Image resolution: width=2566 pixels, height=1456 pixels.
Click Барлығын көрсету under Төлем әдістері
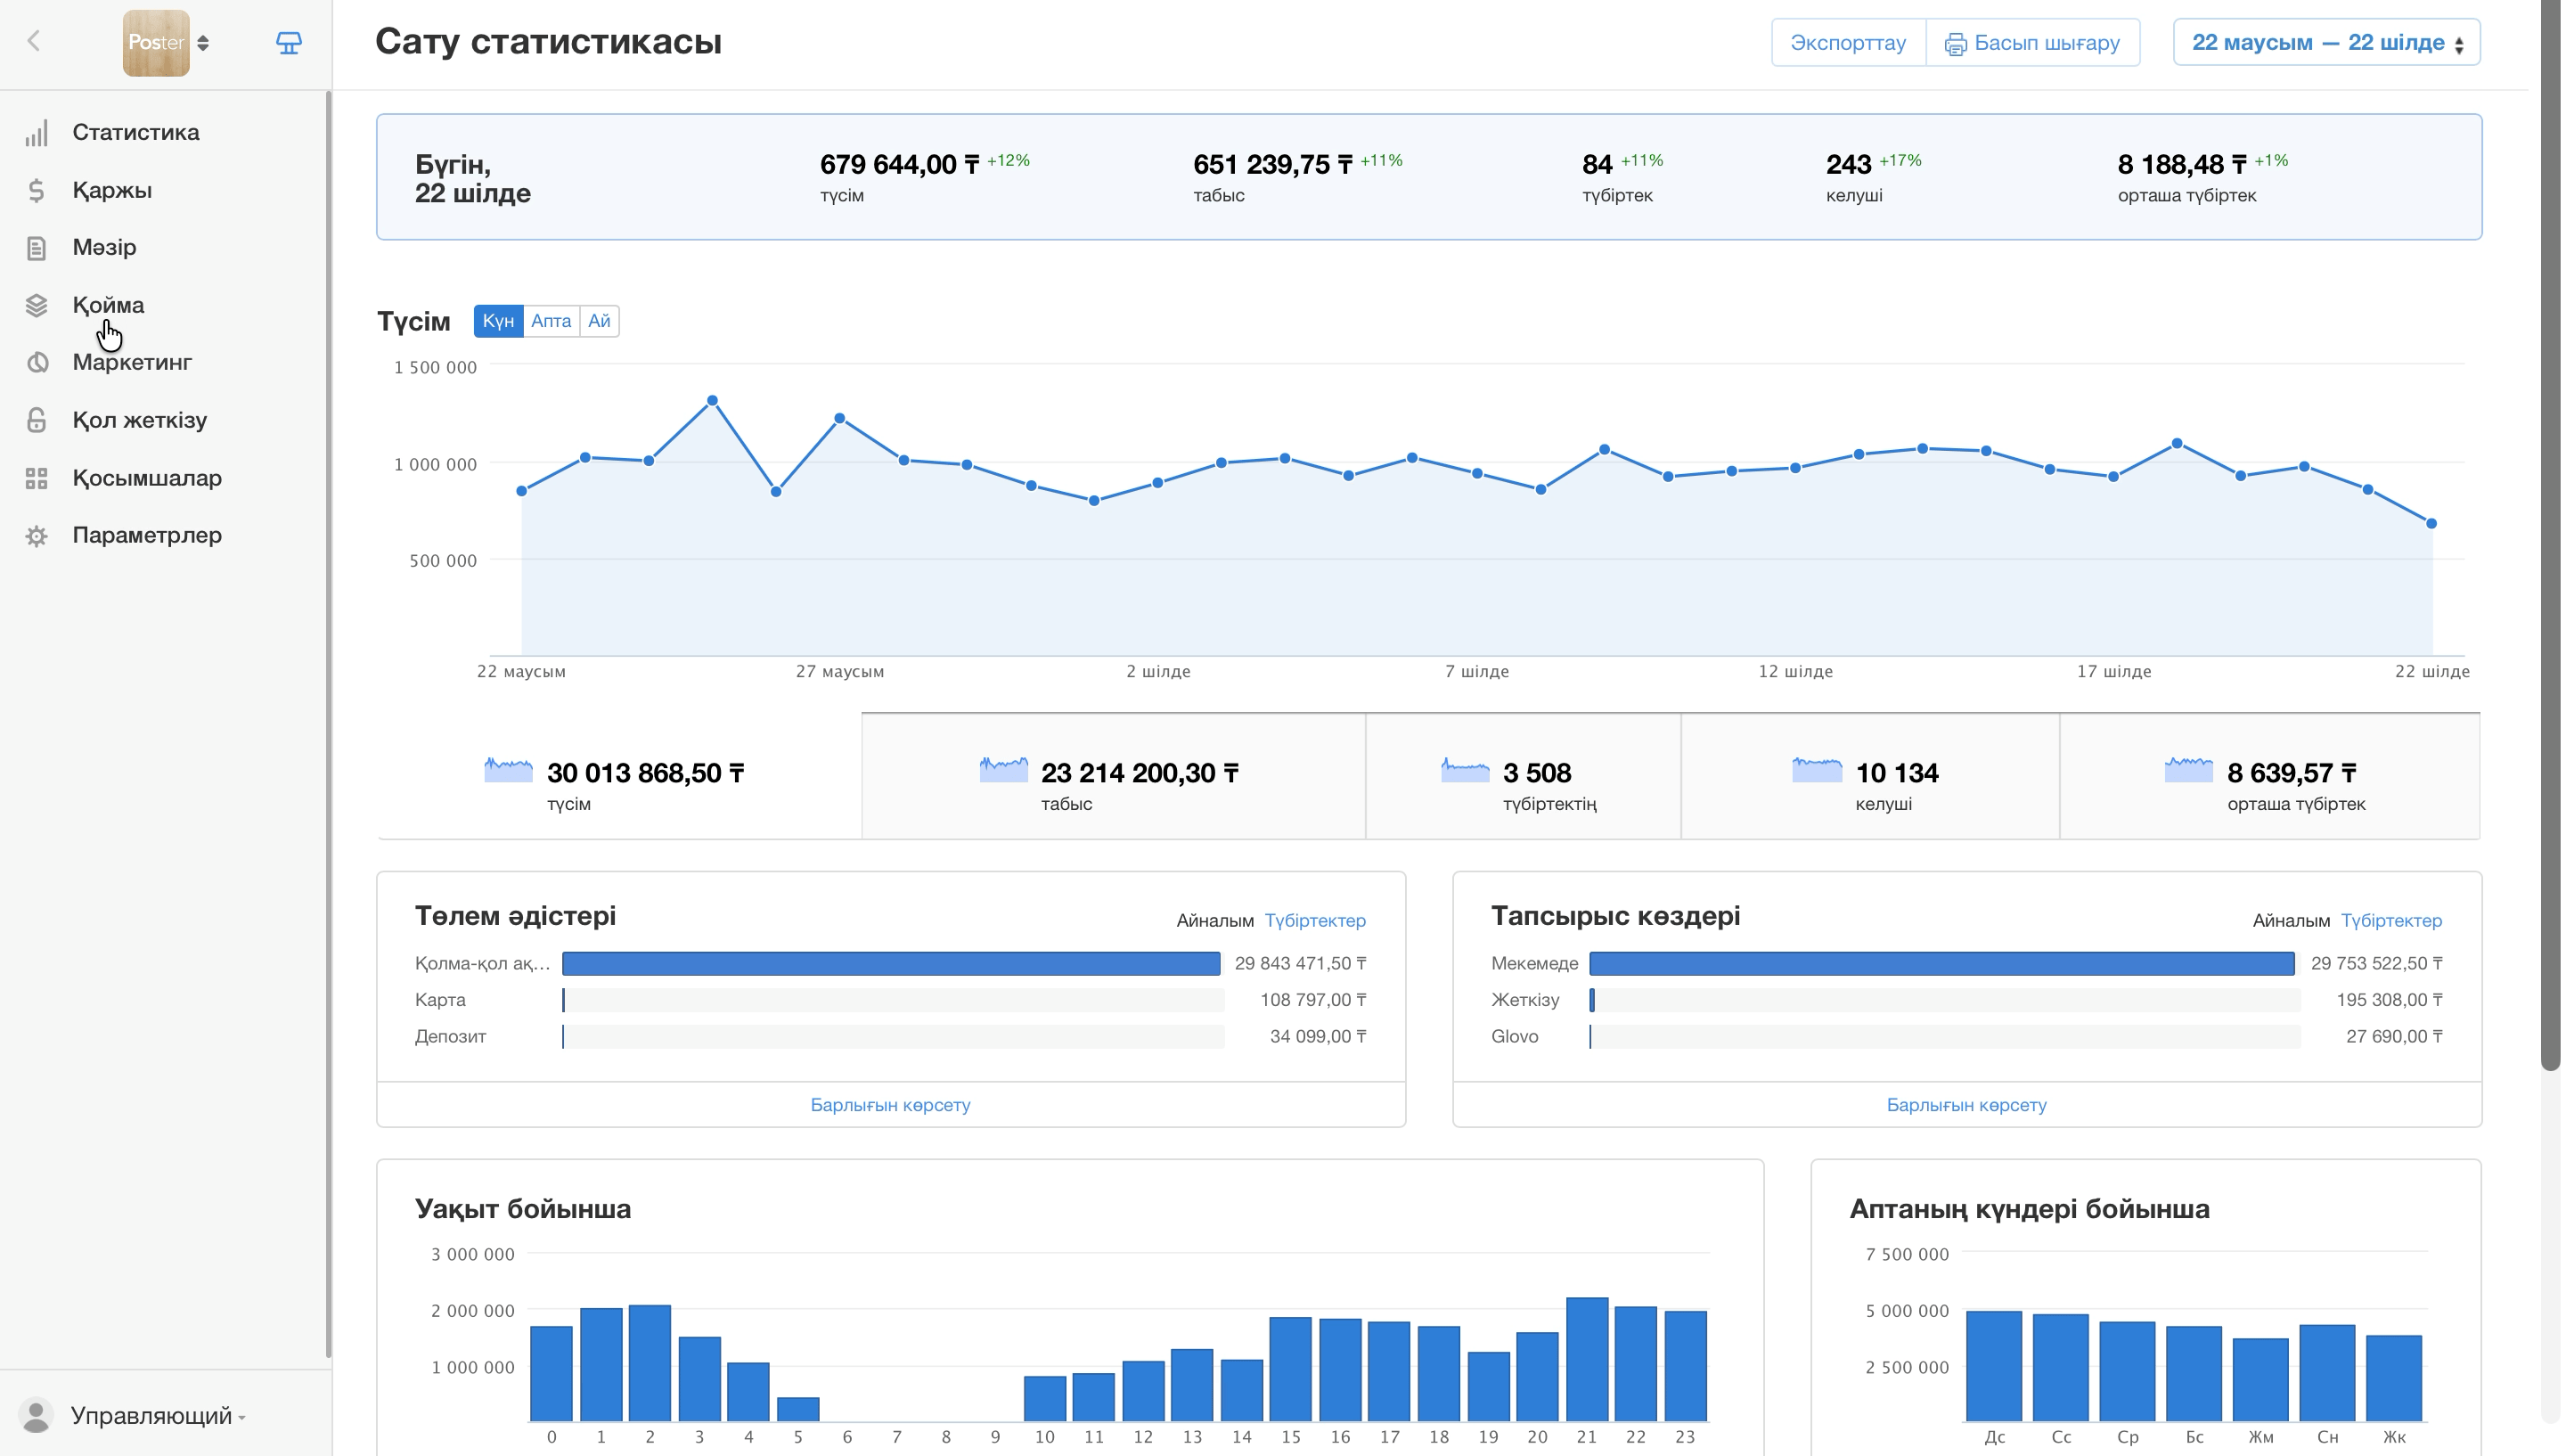click(x=890, y=1105)
